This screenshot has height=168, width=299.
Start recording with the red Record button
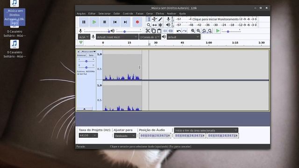click(x=137, y=22)
